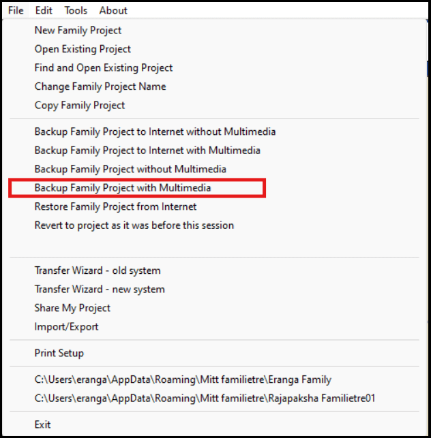Choose Backup to Internet with Multimedia
Viewport: 431px width, 438px height.
click(147, 150)
